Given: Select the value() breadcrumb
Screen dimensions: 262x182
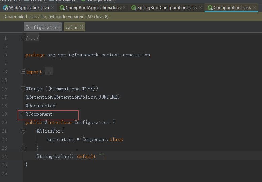Looking at the screenshot, I should [74, 27].
